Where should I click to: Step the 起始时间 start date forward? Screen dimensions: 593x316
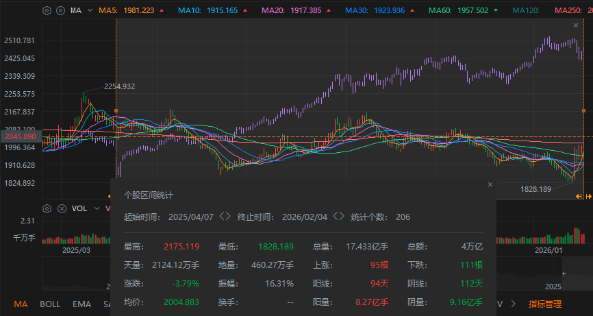pos(229,217)
